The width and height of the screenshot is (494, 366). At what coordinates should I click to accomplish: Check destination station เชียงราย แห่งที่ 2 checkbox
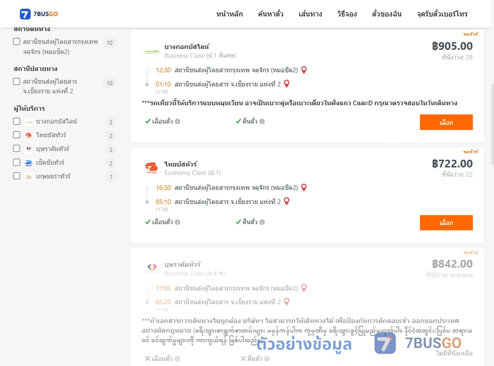(17, 81)
